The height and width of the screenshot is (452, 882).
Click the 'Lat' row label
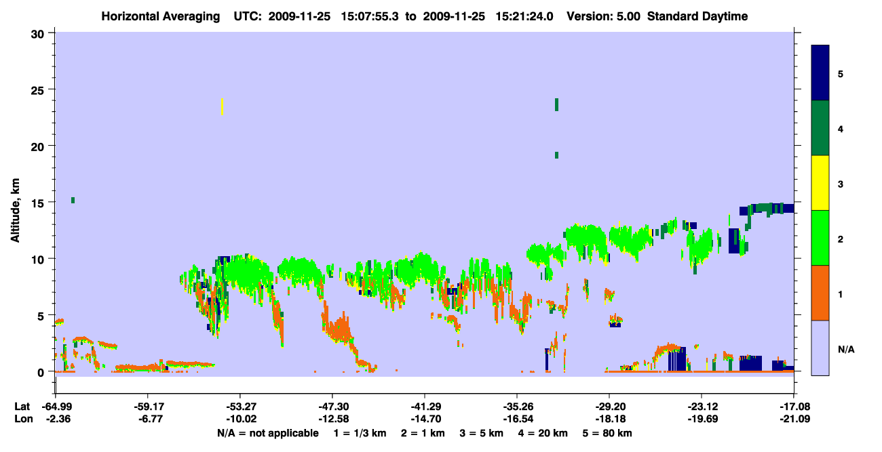(22, 407)
